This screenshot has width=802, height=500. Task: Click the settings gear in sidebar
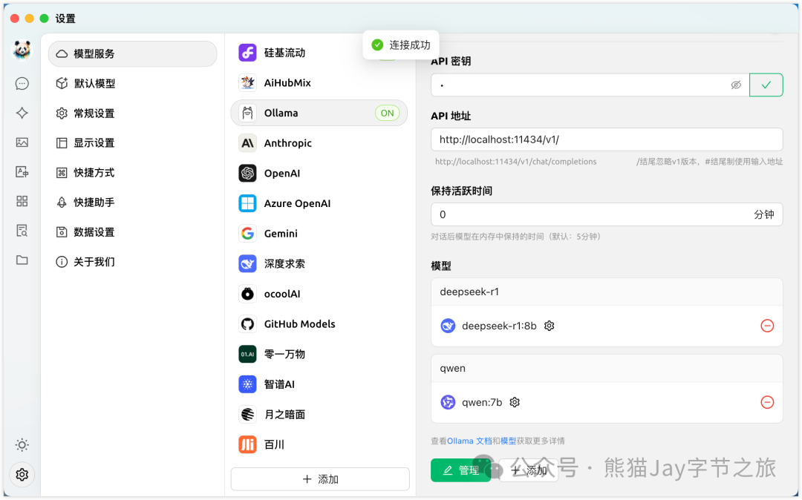click(22, 475)
